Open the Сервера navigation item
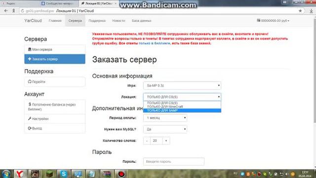This screenshot has height=178, width=316. click(75, 21)
